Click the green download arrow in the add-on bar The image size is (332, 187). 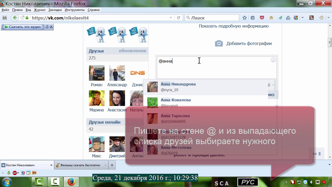(9, 173)
